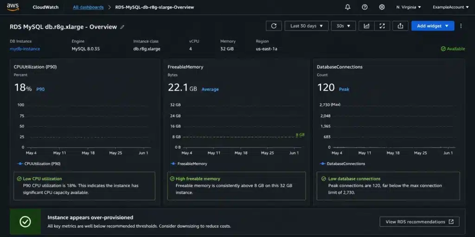The image size is (475, 237).
Task: Click the share/export dashboard icon
Action: [400, 26]
